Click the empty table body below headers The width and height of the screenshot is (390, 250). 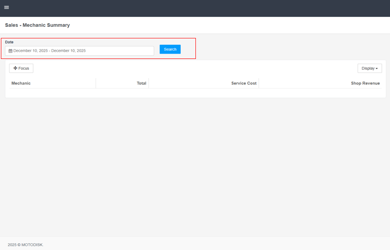point(195,92)
